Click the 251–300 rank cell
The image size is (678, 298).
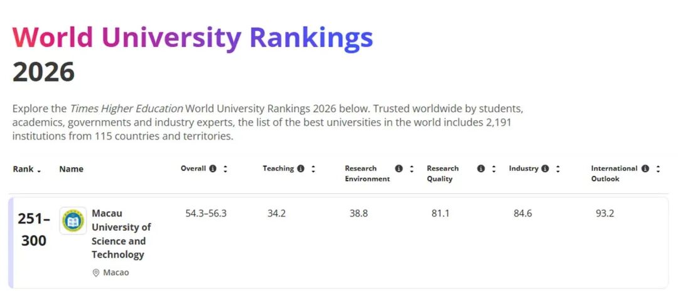[34, 229]
